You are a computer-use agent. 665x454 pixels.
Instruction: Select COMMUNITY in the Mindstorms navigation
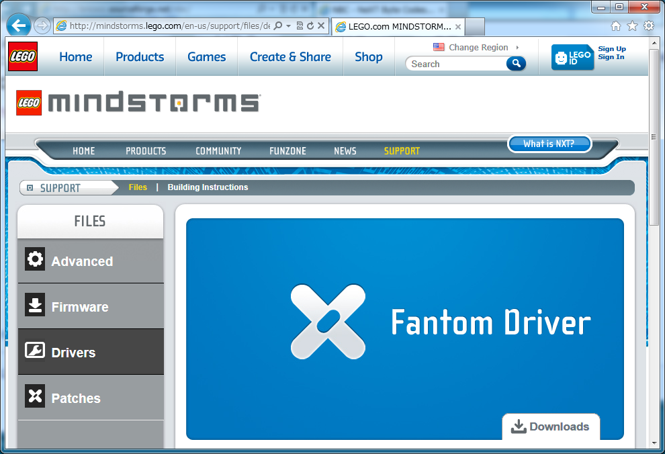tap(218, 150)
